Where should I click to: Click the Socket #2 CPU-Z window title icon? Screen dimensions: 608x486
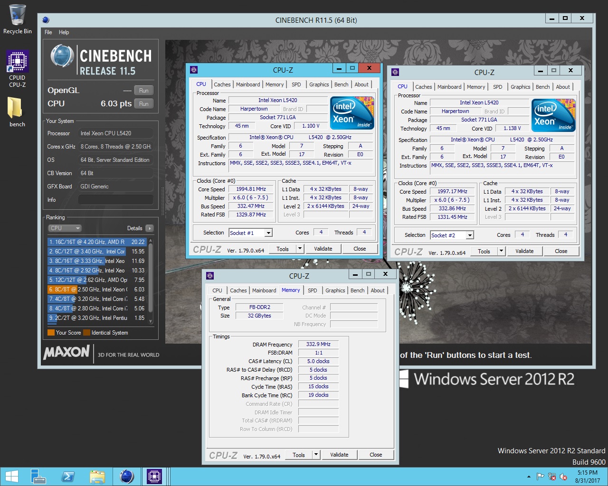click(395, 72)
